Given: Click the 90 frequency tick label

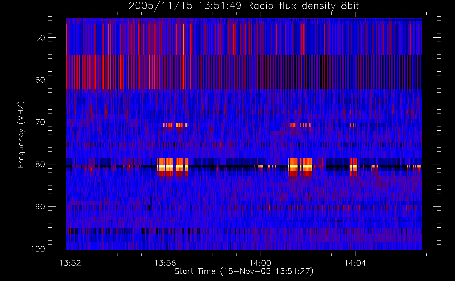Looking at the screenshot, I should (40, 207).
